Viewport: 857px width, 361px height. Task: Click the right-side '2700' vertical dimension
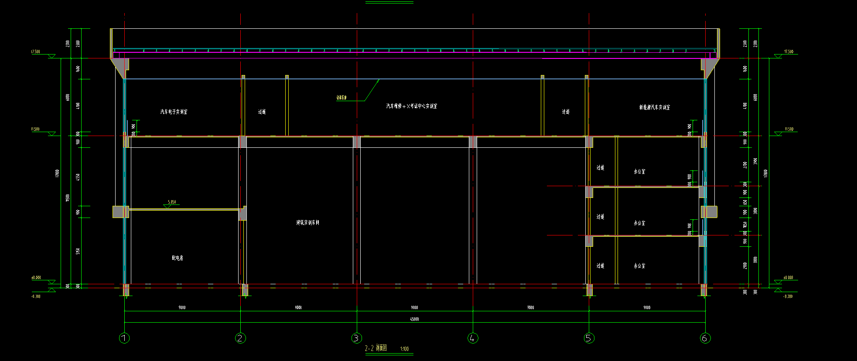745,165
